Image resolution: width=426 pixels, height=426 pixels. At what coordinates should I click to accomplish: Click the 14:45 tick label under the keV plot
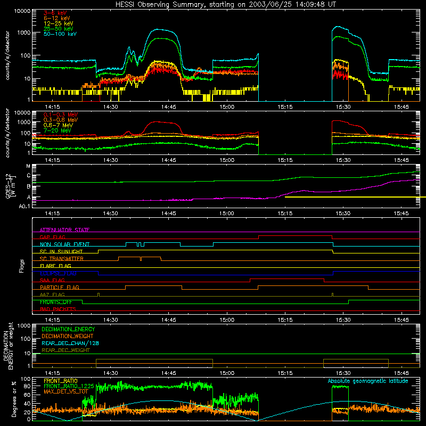(x=169, y=107)
